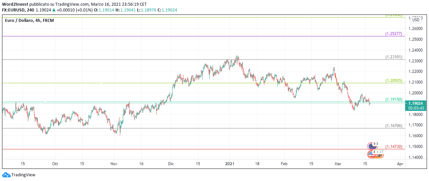Select the (1.14730) red level label
This screenshot has width=429, height=181.
(393, 147)
